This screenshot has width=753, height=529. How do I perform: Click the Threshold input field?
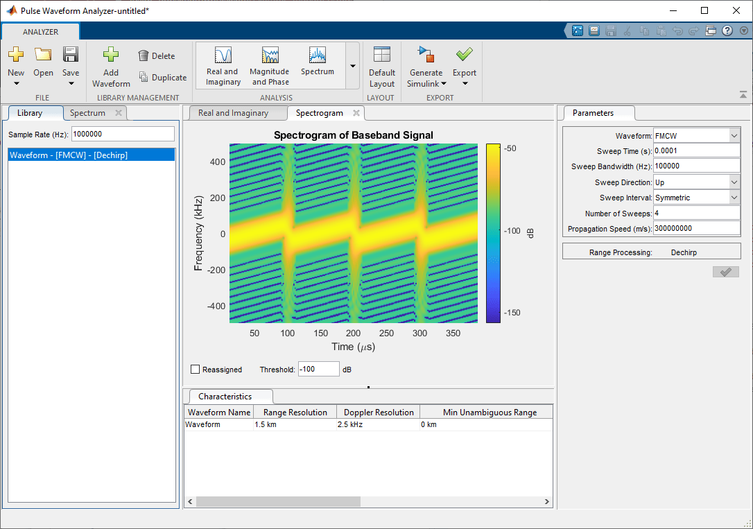(x=318, y=370)
